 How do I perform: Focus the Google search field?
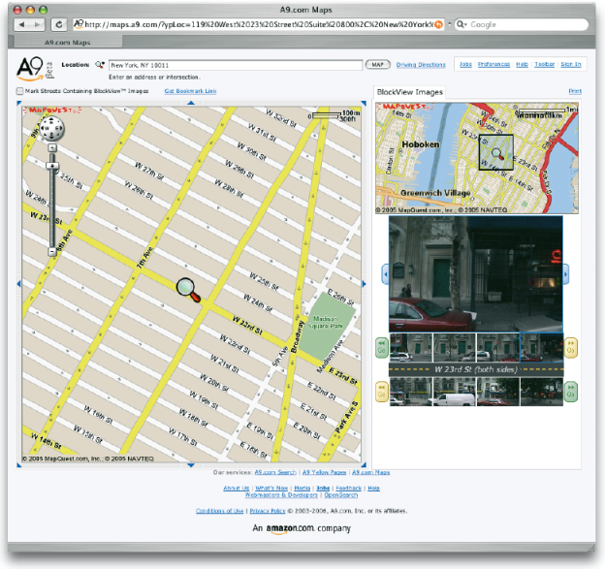[526, 24]
